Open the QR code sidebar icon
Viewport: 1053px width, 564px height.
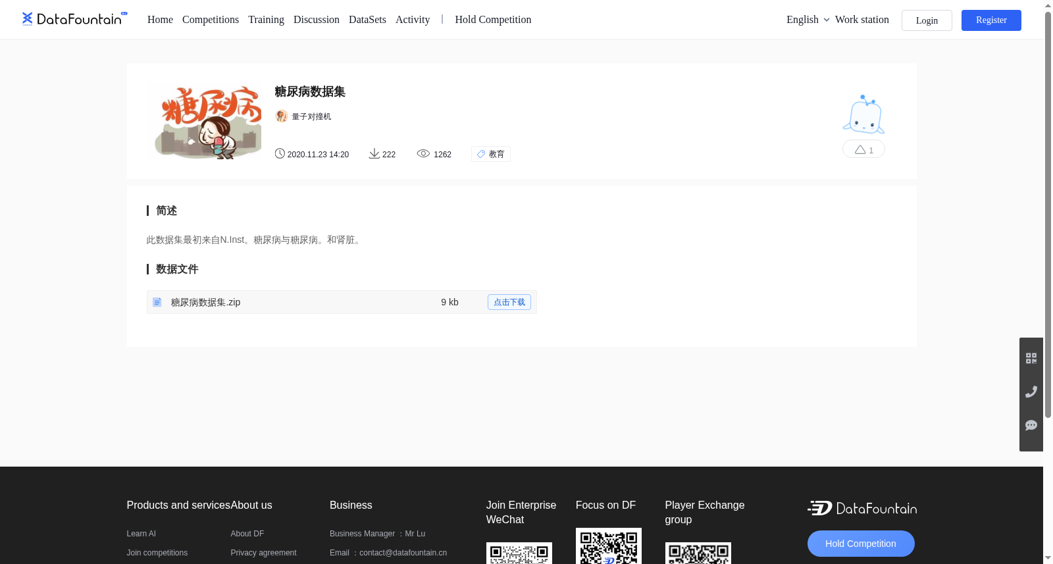point(1031,358)
